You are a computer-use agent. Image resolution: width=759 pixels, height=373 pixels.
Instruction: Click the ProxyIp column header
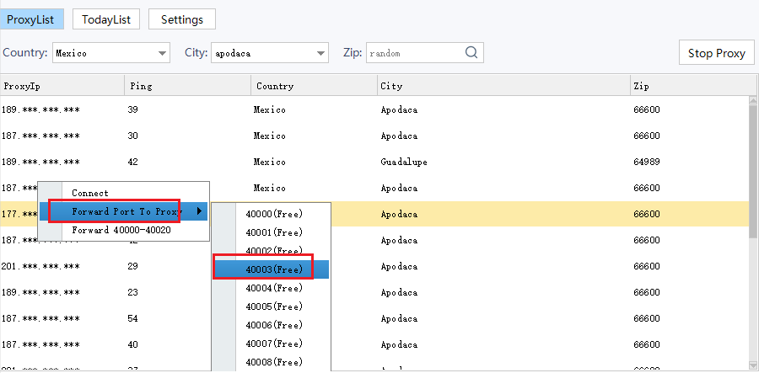62,86
